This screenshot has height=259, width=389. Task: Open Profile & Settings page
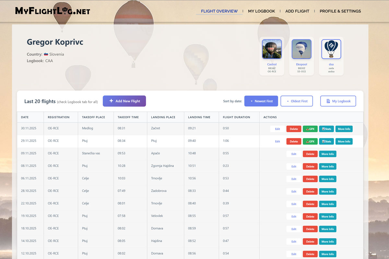pos(340,11)
